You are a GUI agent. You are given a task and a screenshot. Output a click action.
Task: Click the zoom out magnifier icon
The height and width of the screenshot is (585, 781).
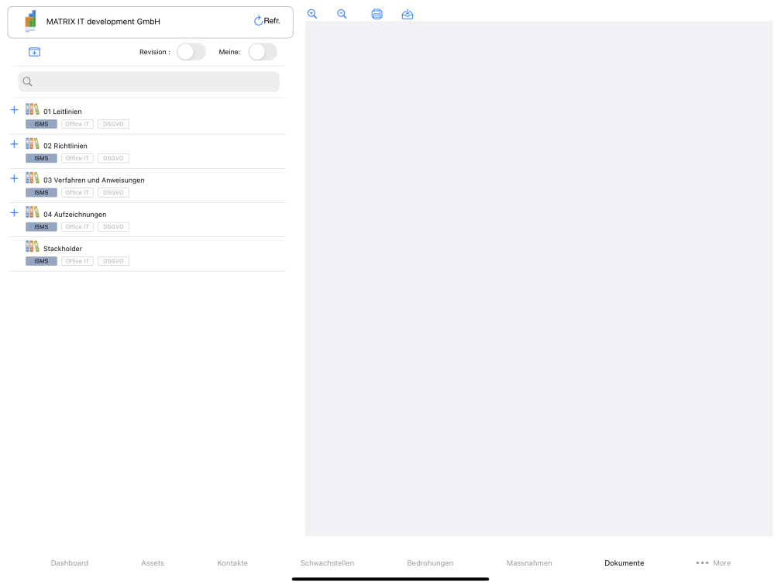coord(342,14)
